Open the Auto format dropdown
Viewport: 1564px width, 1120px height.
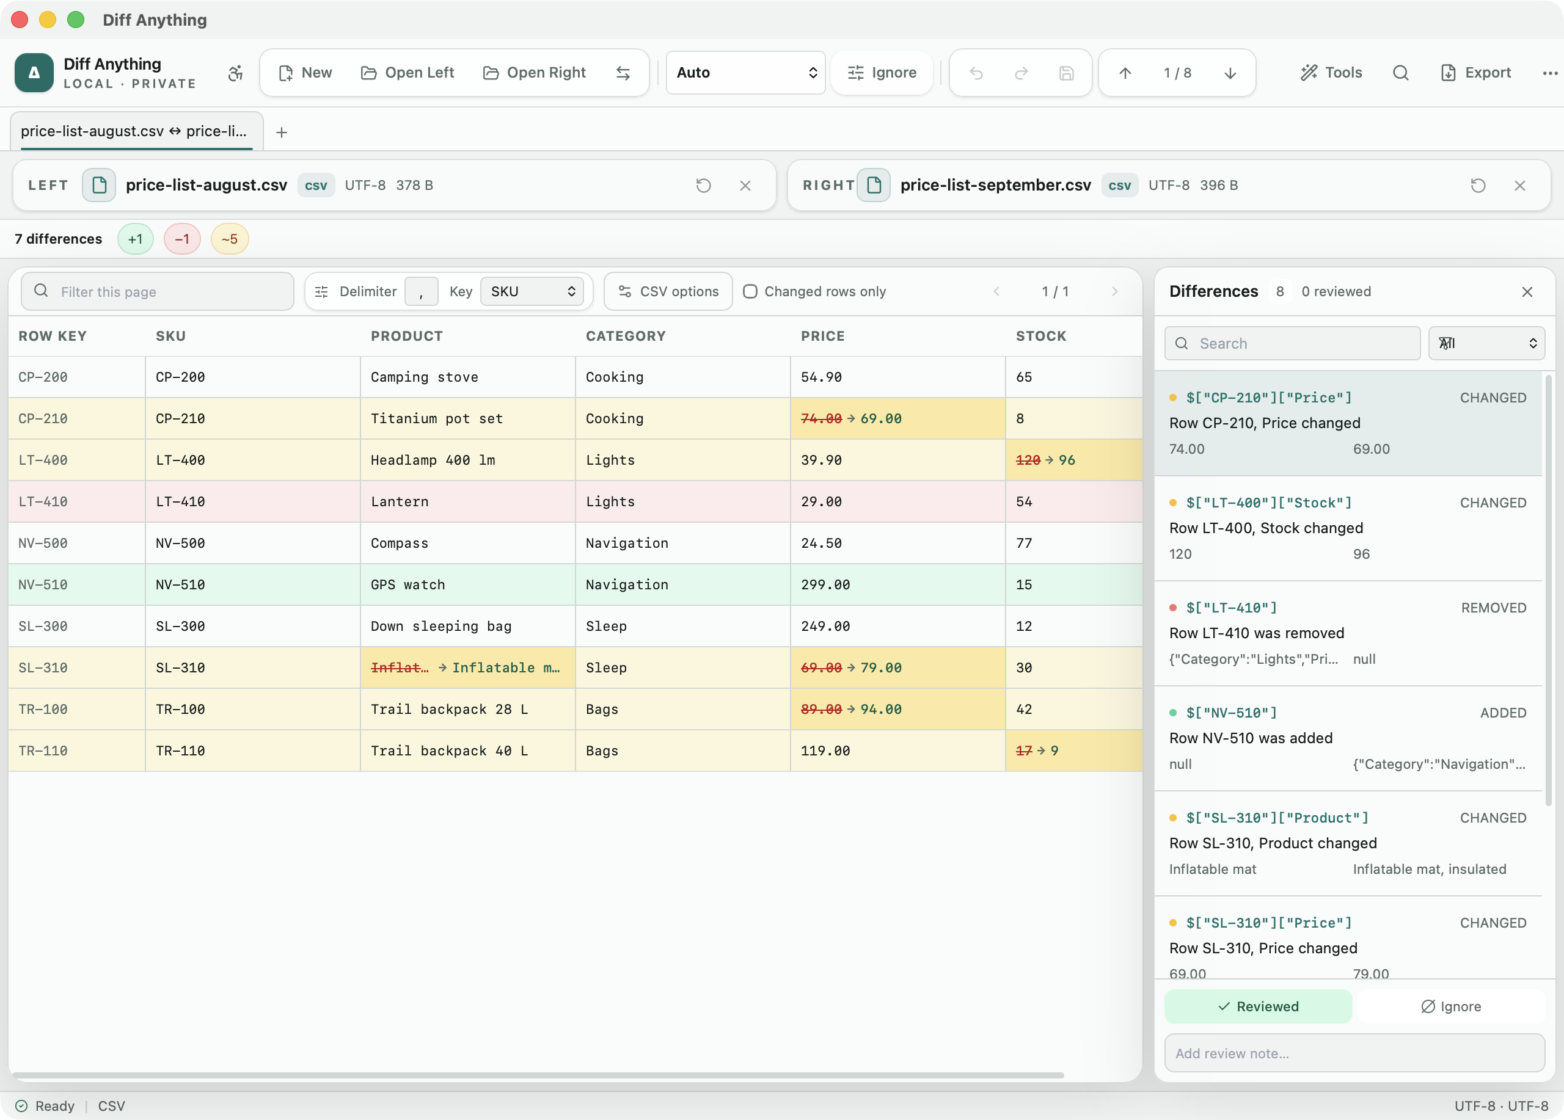[x=745, y=73]
